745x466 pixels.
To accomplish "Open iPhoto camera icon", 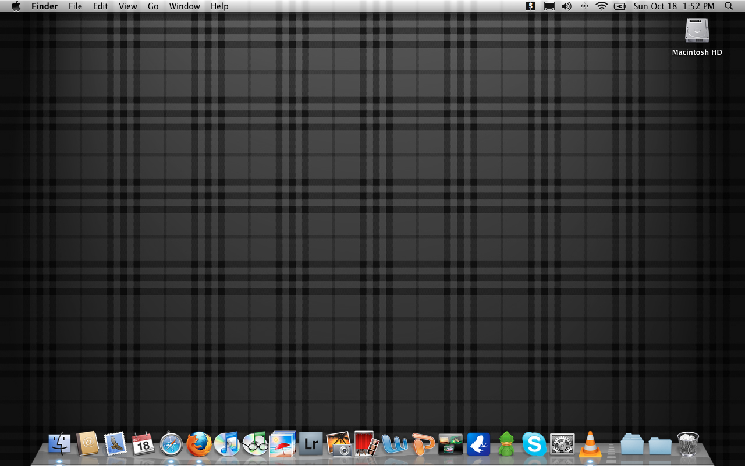I will coord(339,444).
